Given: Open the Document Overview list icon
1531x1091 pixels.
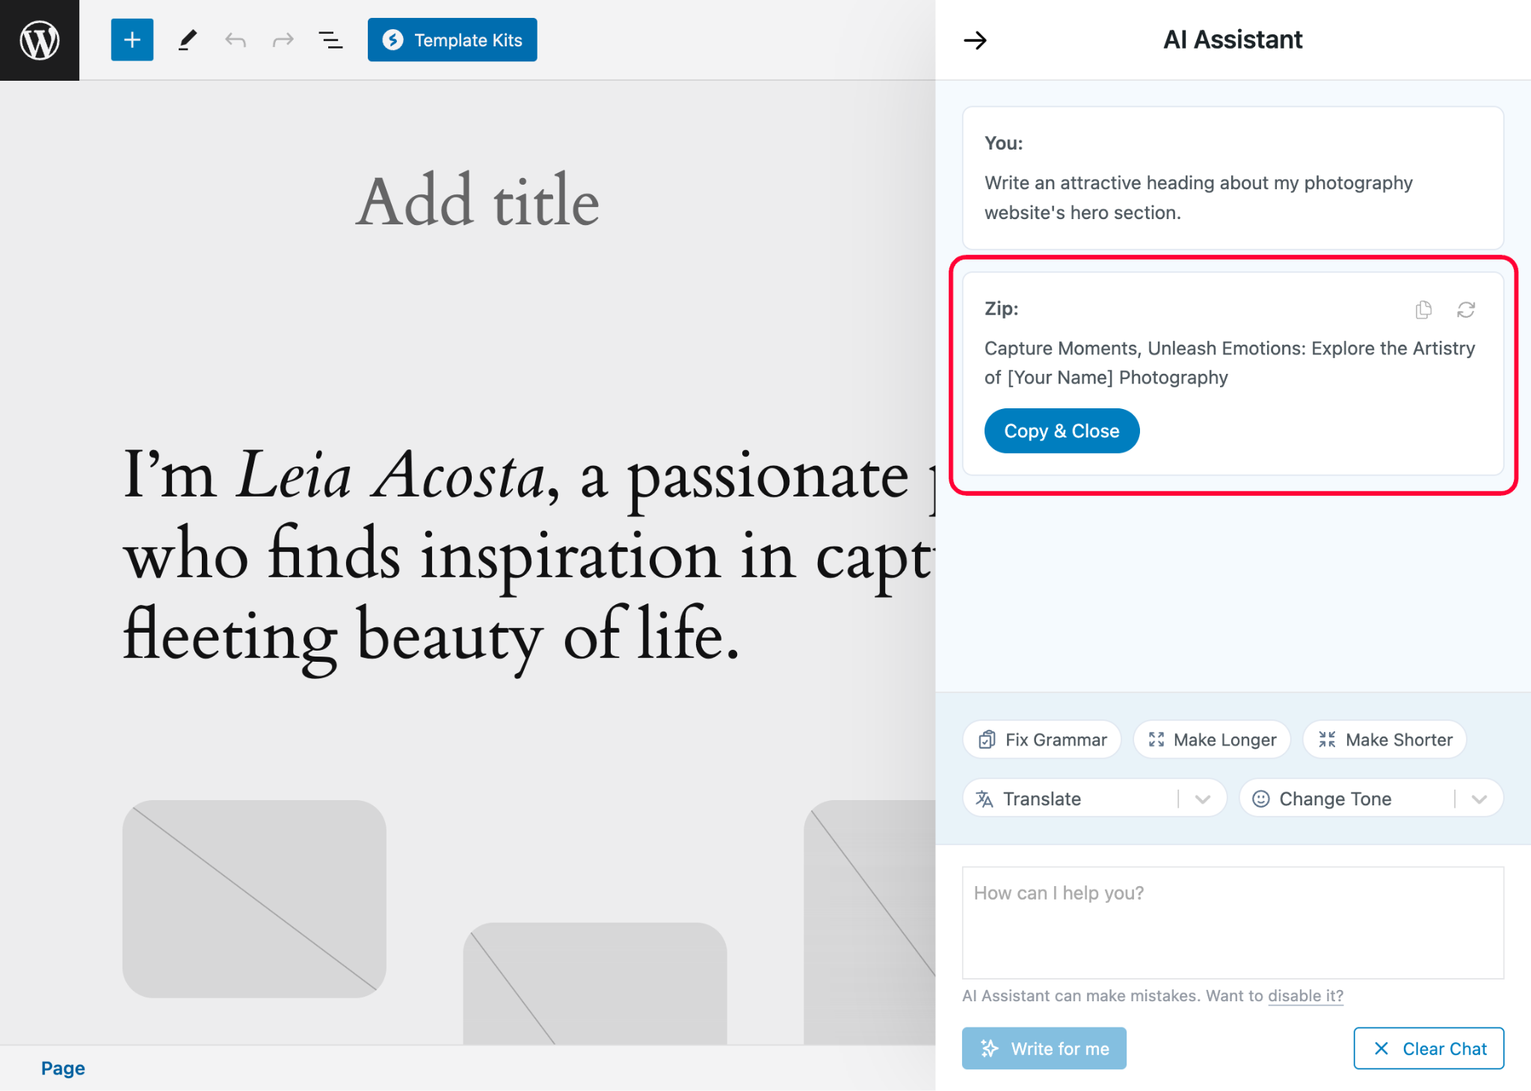Looking at the screenshot, I should coord(330,40).
